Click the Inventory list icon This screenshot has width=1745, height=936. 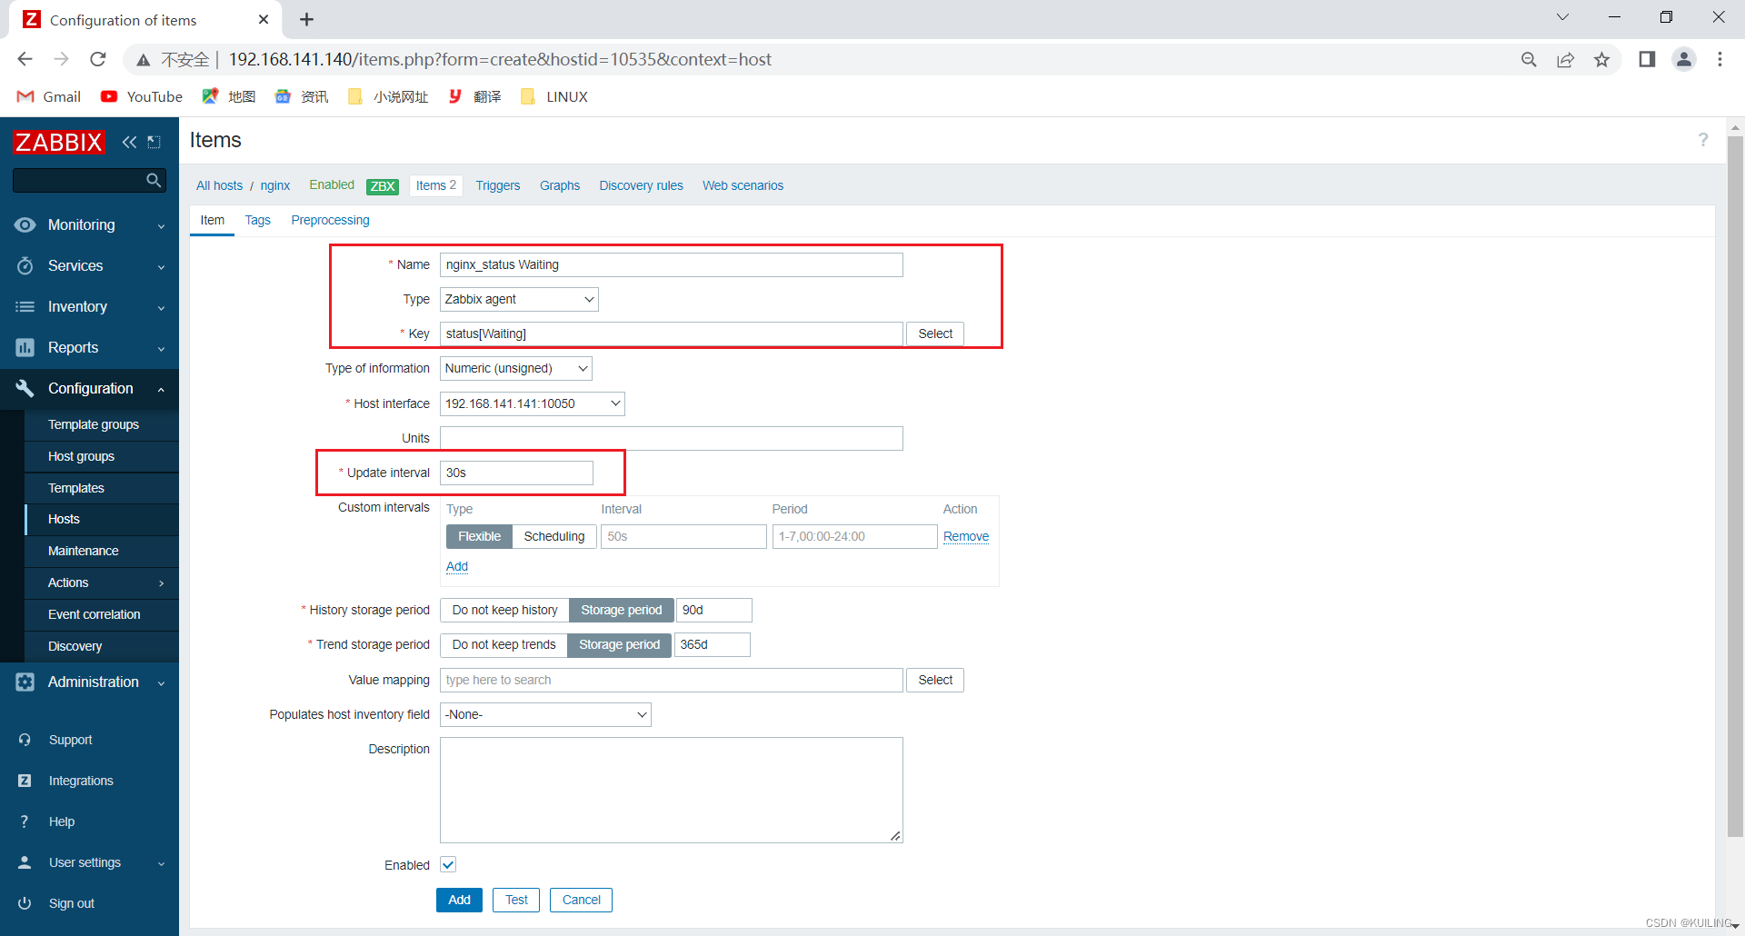[25, 306]
